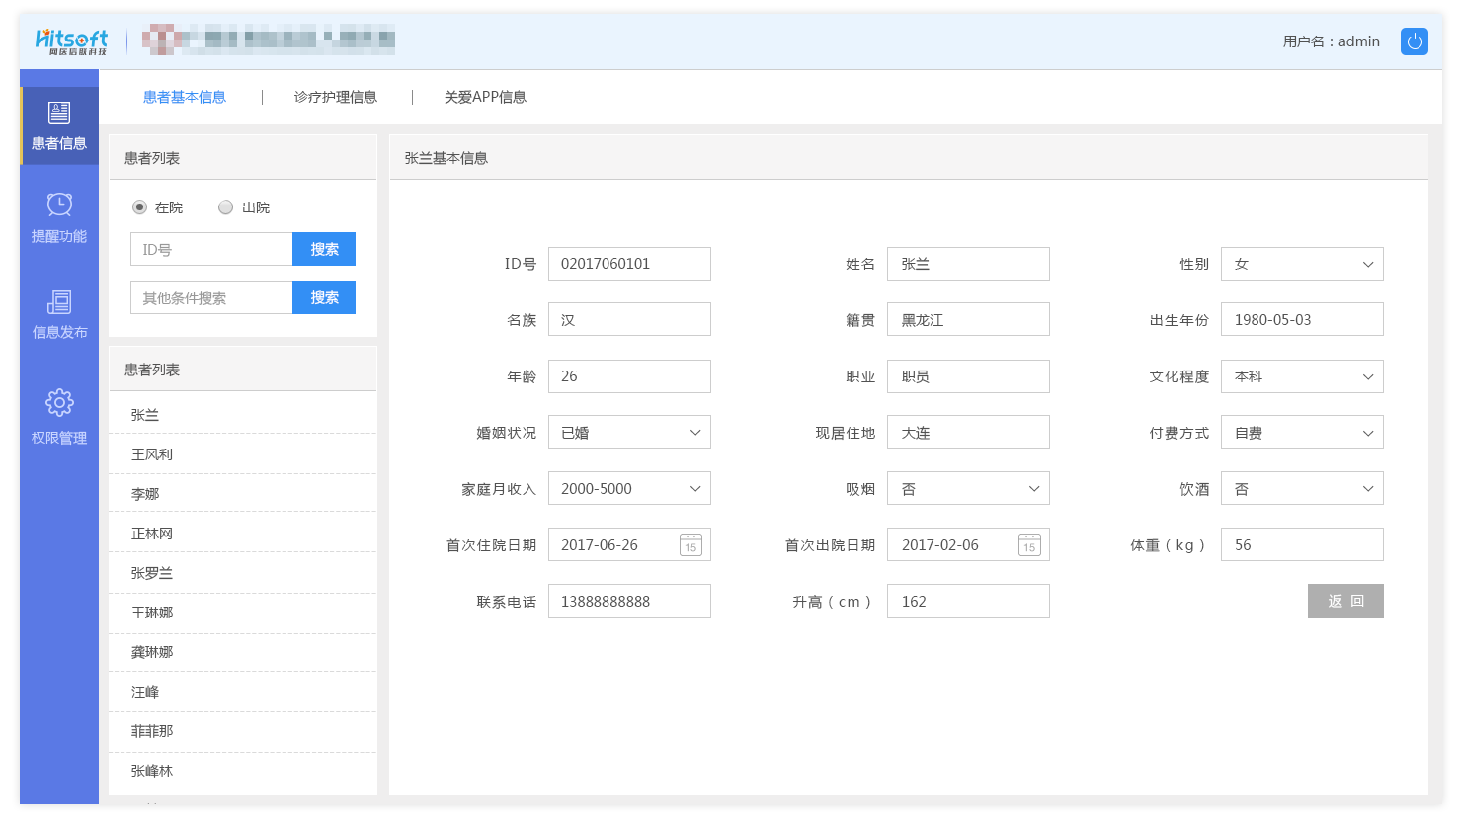Open 提醒功能 alarm clock icon
The image size is (1460, 824).
coord(59,205)
